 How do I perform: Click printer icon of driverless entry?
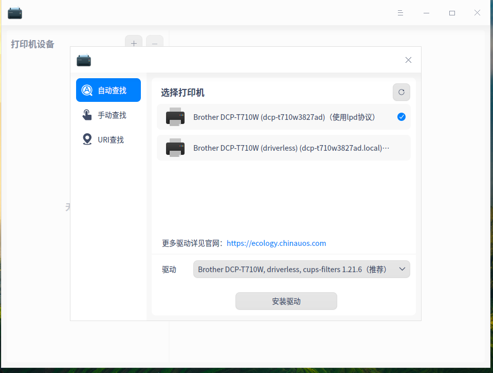175,148
